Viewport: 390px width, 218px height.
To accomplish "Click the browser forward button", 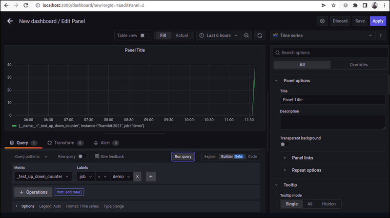I will point(16,5).
